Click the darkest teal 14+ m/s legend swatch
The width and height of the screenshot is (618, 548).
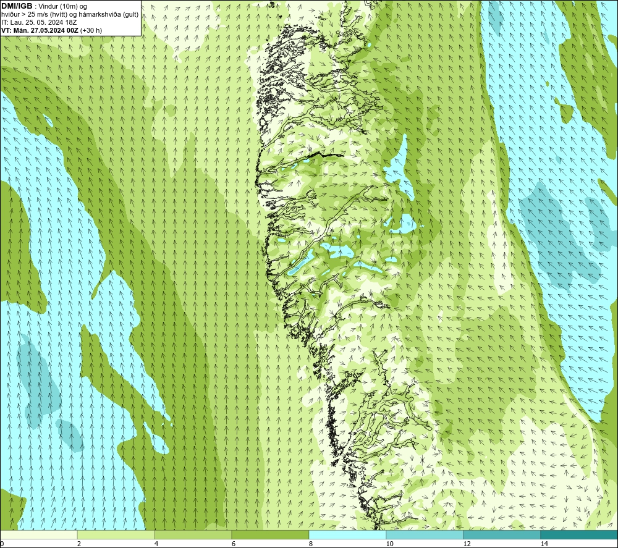click(x=580, y=534)
